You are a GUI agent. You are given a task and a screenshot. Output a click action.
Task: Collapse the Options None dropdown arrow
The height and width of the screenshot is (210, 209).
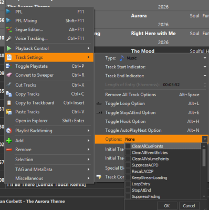[x=205, y=139]
